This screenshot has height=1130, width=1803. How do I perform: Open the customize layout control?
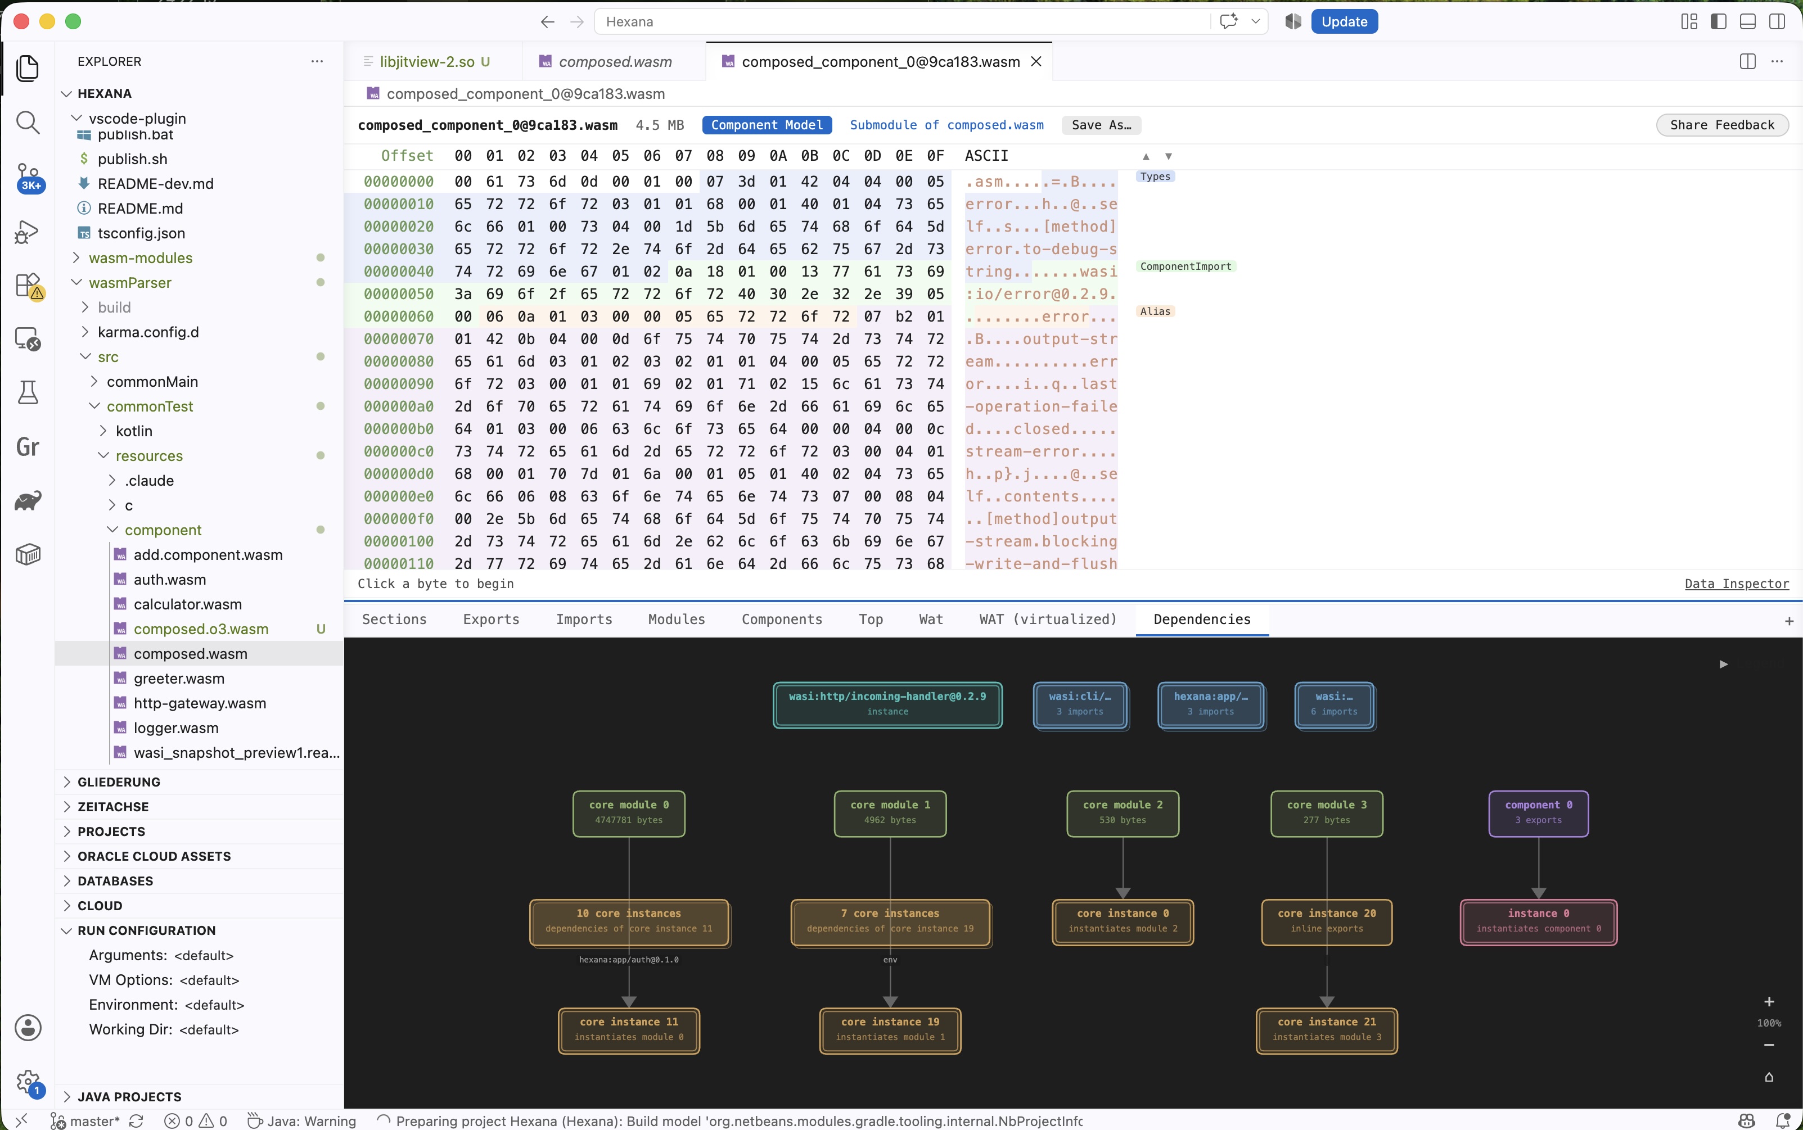(x=1689, y=22)
